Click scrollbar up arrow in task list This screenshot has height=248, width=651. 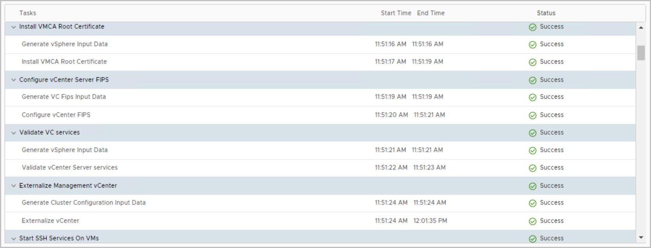click(641, 27)
